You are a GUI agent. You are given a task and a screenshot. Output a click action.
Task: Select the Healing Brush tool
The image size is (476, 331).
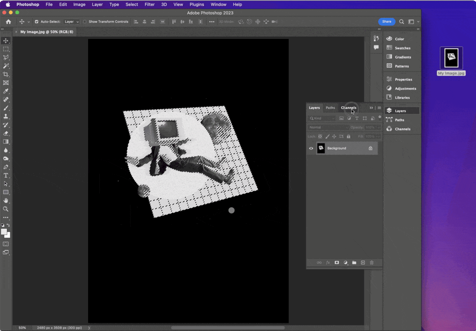coord(6,99)
